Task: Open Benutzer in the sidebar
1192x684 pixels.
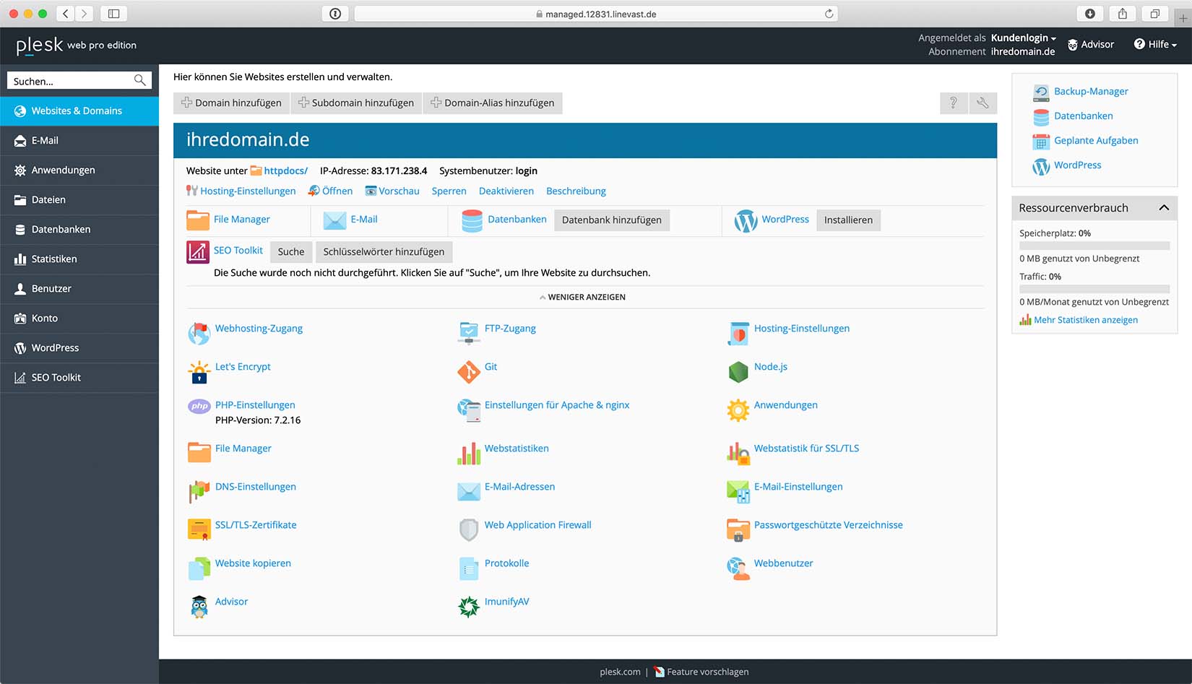Action: 79,288
